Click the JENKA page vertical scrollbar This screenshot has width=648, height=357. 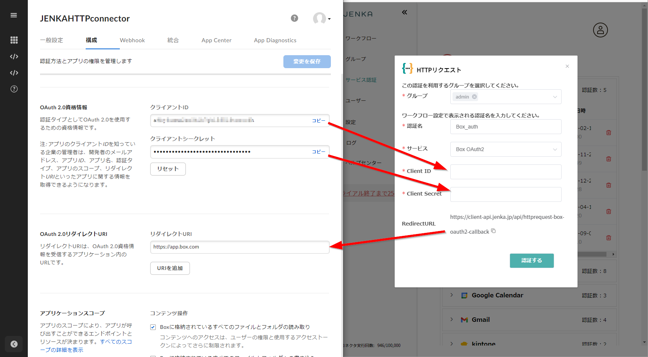click(x=645, y=89)
